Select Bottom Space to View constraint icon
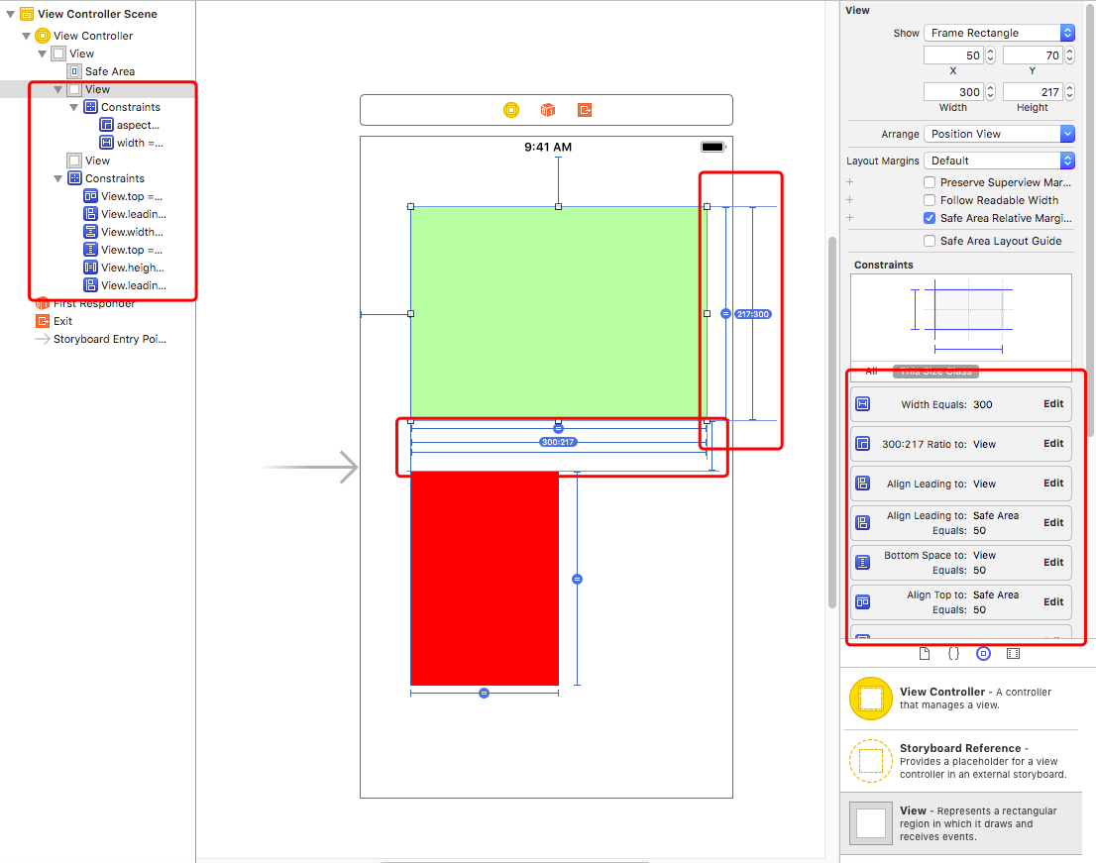 [x=863, y=563]
